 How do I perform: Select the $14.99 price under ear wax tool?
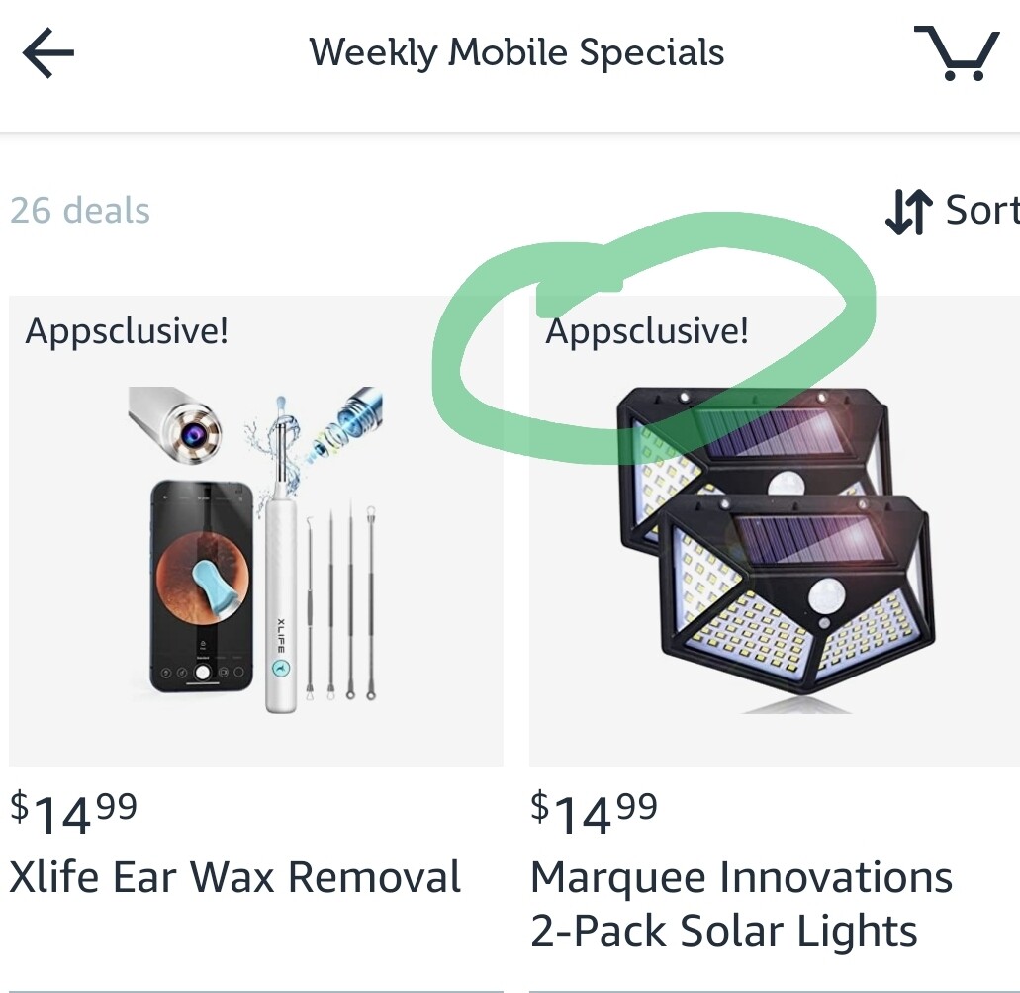tap(73, 813)
